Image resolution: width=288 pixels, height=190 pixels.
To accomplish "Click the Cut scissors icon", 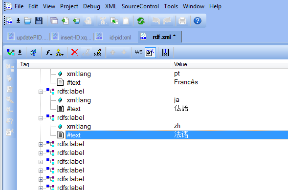I will click(x=103, y=20).
